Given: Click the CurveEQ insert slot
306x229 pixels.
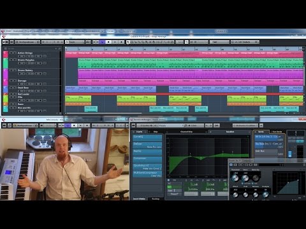Looking at the screenshot, I should [x=147, y=138].
